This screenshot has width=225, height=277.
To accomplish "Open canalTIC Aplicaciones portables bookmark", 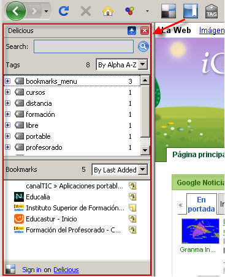I will (74, 186).
